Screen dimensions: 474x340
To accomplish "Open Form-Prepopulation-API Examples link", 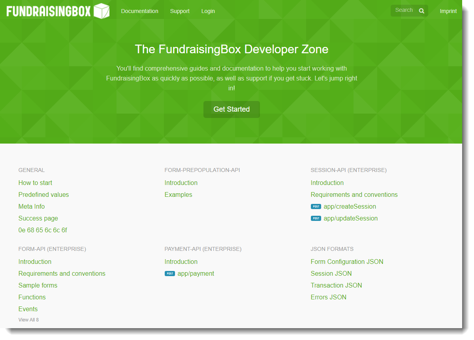I will pyautogui.click(x=178, y=194).
